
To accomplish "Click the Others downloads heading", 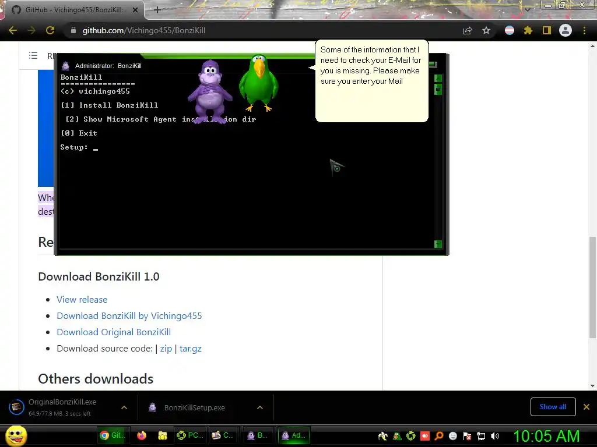I will 96,379.
